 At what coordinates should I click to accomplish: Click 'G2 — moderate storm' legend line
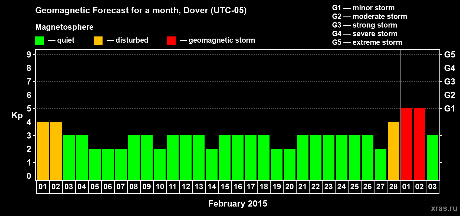click(370, 16)
